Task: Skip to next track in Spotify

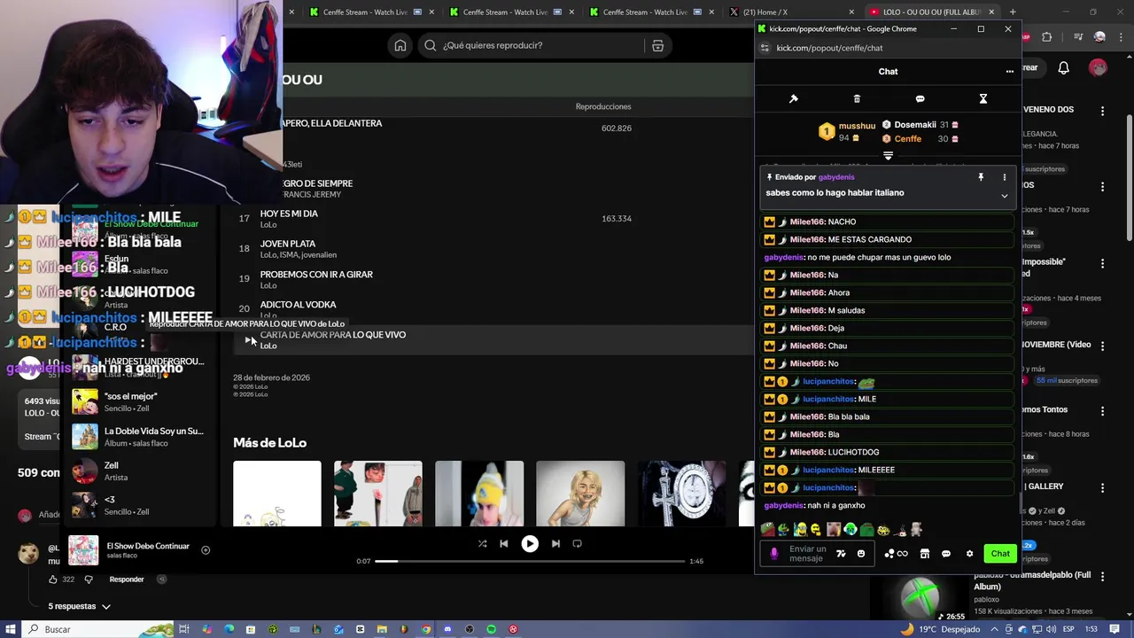Action: (x=555, y=544)
